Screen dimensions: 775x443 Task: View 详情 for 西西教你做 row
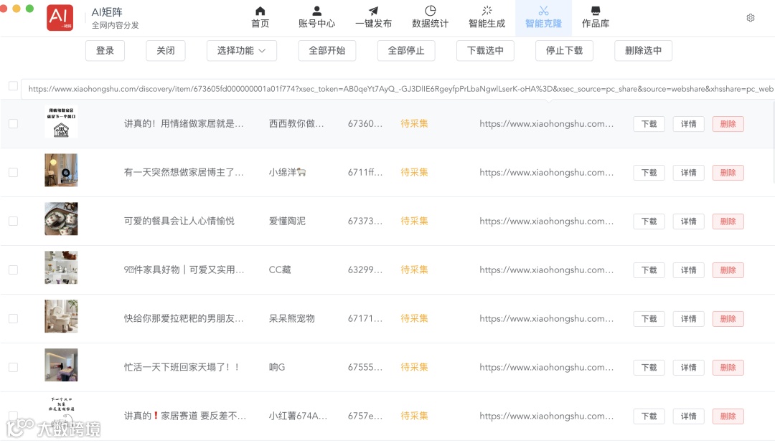(x=688, y=124)
